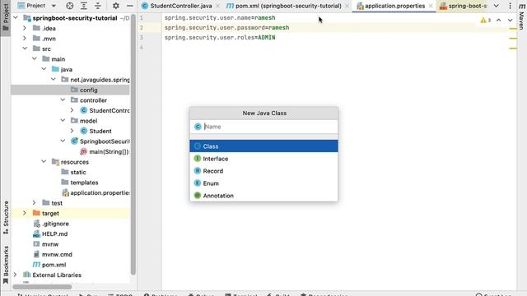The width and height of the screenshot is (527, 296).
Task: Collapse springboot-security-tutorial root node
Action: point(16,18)
